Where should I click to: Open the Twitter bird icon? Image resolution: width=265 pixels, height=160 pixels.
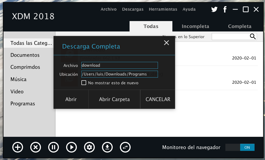214,9
